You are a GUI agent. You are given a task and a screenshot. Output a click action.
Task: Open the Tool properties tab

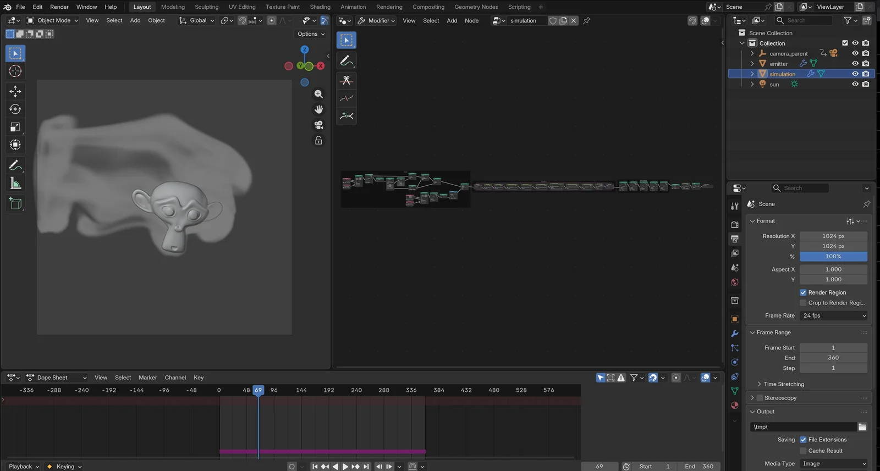click(x=735, y=206)
